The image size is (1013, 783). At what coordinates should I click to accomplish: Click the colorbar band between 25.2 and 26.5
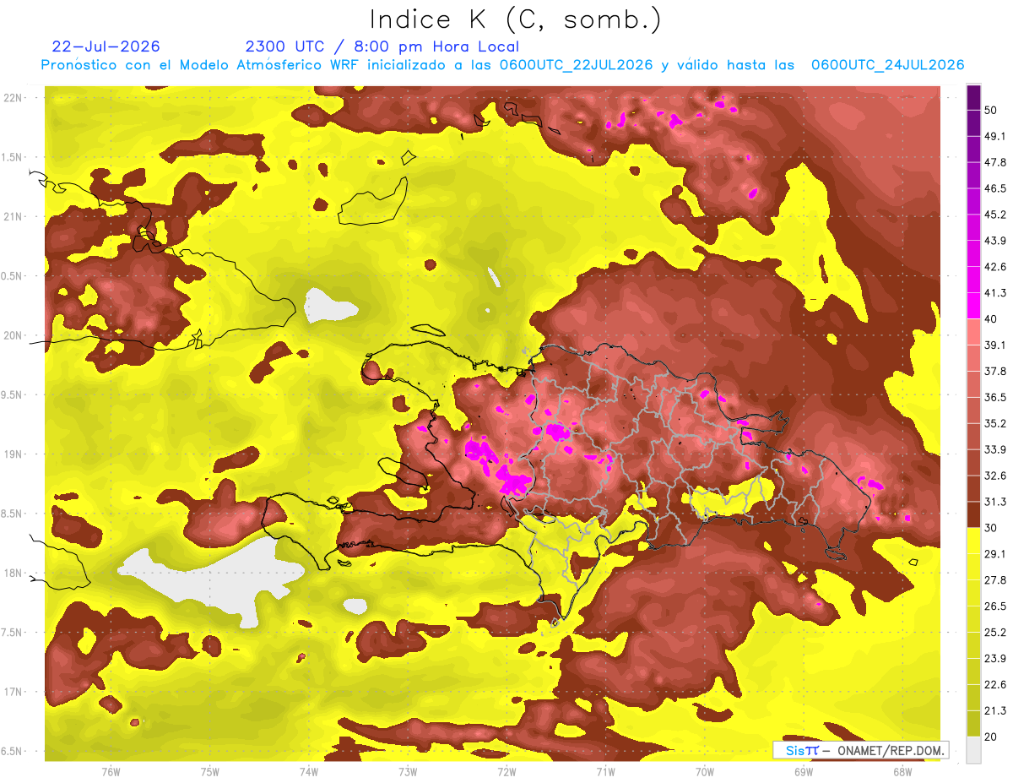973,619
